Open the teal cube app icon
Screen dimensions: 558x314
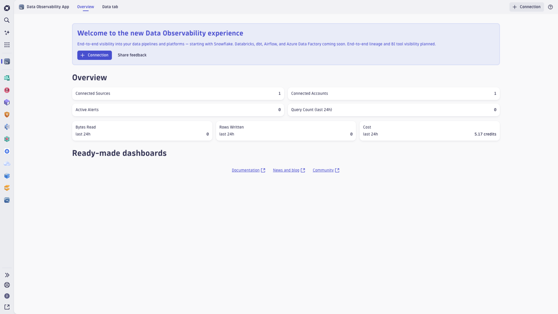pyautogui.click(x=7, y=139)
